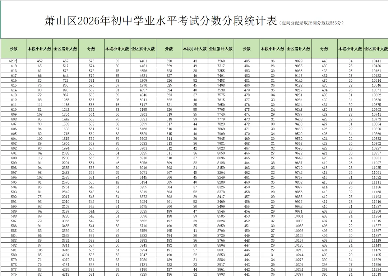Click score cell 400
This screenshot has width=388, height=276.
(x=324, y=255)
